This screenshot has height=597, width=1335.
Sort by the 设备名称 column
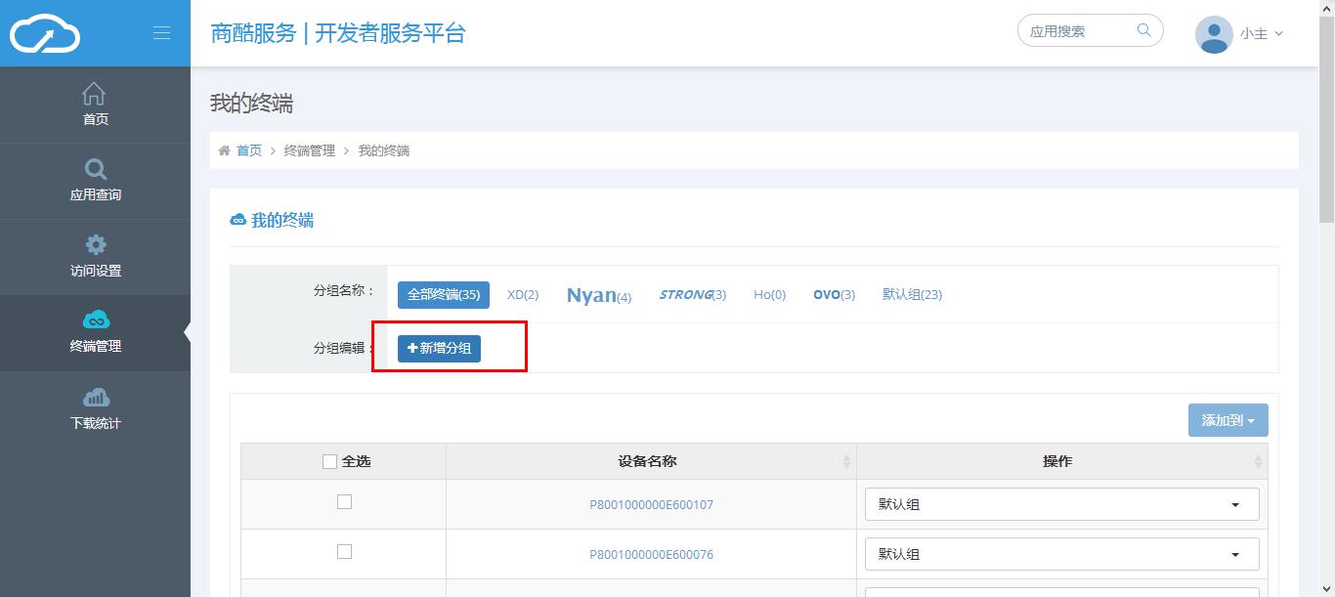pos(651,461)
